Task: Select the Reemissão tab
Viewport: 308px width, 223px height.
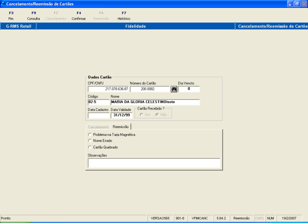Action: [x=120, y=127]
